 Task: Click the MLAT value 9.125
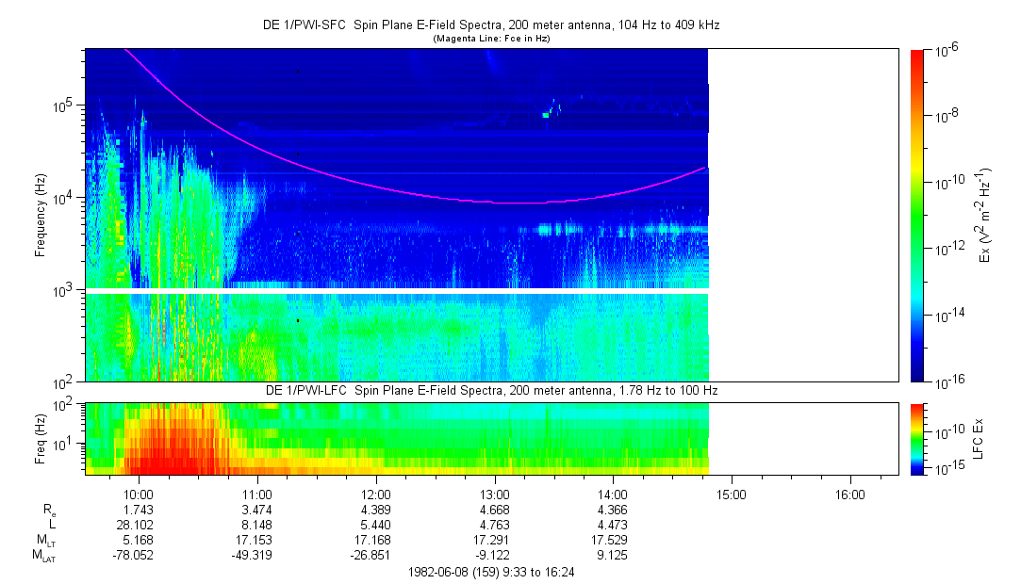613,556
